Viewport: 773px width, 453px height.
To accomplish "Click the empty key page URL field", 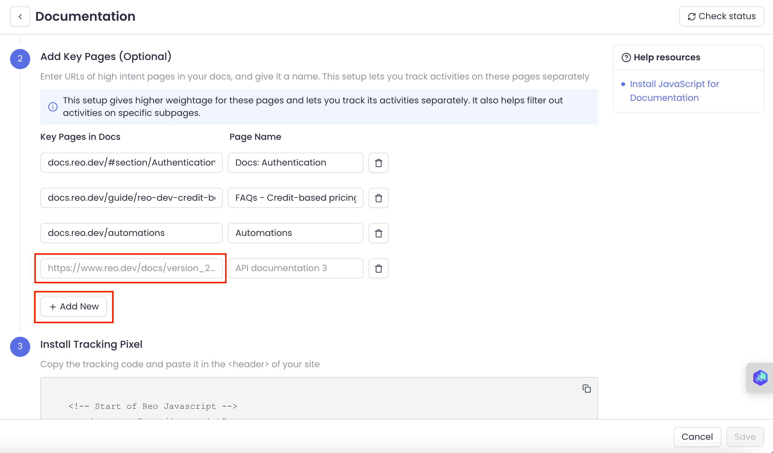I will click(x=131, y=268).
